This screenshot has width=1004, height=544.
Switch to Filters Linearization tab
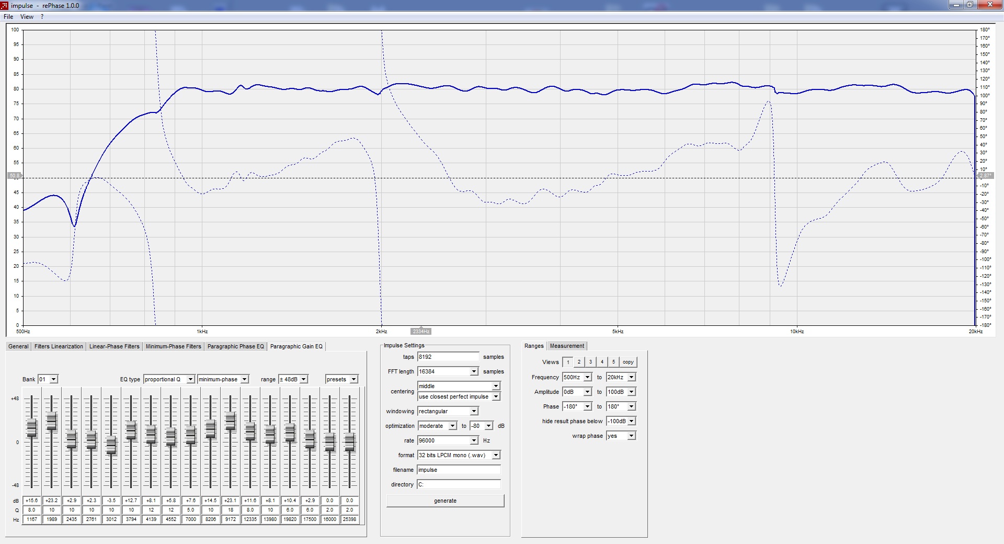pos(59,346)
